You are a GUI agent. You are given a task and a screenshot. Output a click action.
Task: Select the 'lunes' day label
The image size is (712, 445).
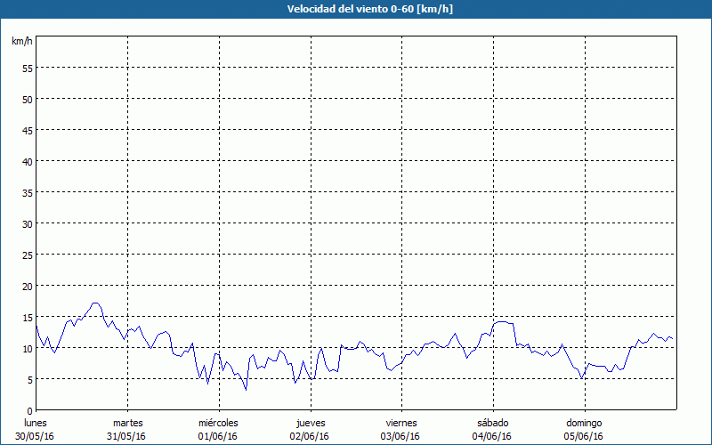[x=36, y=423]
